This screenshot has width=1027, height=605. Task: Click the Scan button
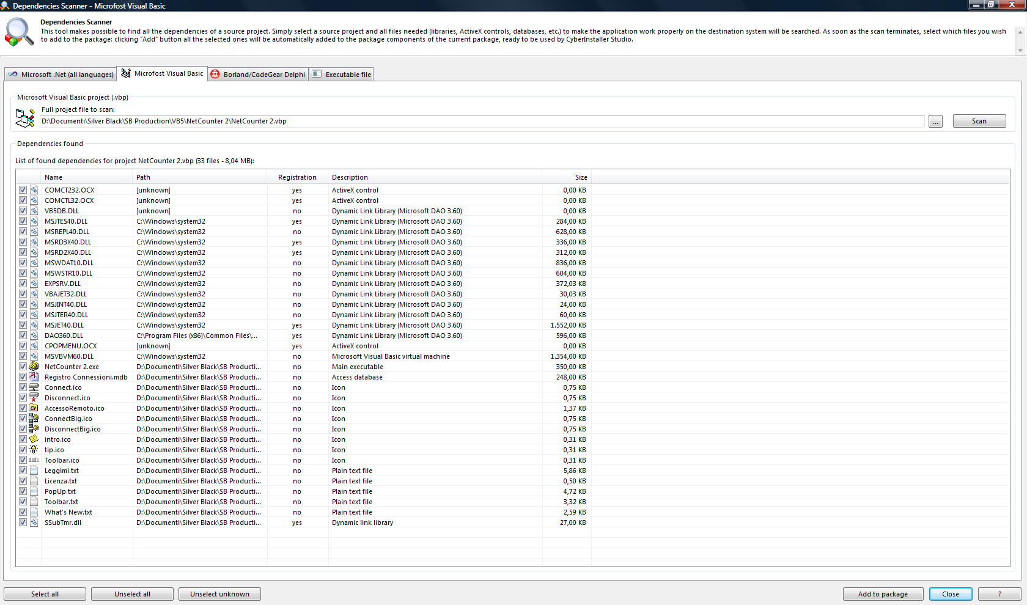click(979, 121)
